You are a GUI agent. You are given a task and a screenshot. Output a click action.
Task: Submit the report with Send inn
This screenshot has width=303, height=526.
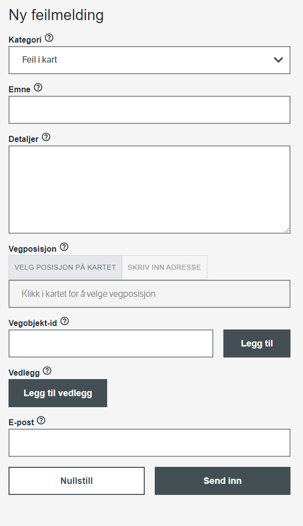(222, 481)
